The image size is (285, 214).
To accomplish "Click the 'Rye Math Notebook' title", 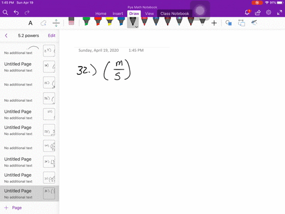I will pos(142,7).
